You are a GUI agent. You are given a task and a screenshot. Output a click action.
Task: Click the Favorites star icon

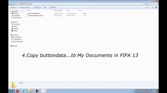click(11, 11)
